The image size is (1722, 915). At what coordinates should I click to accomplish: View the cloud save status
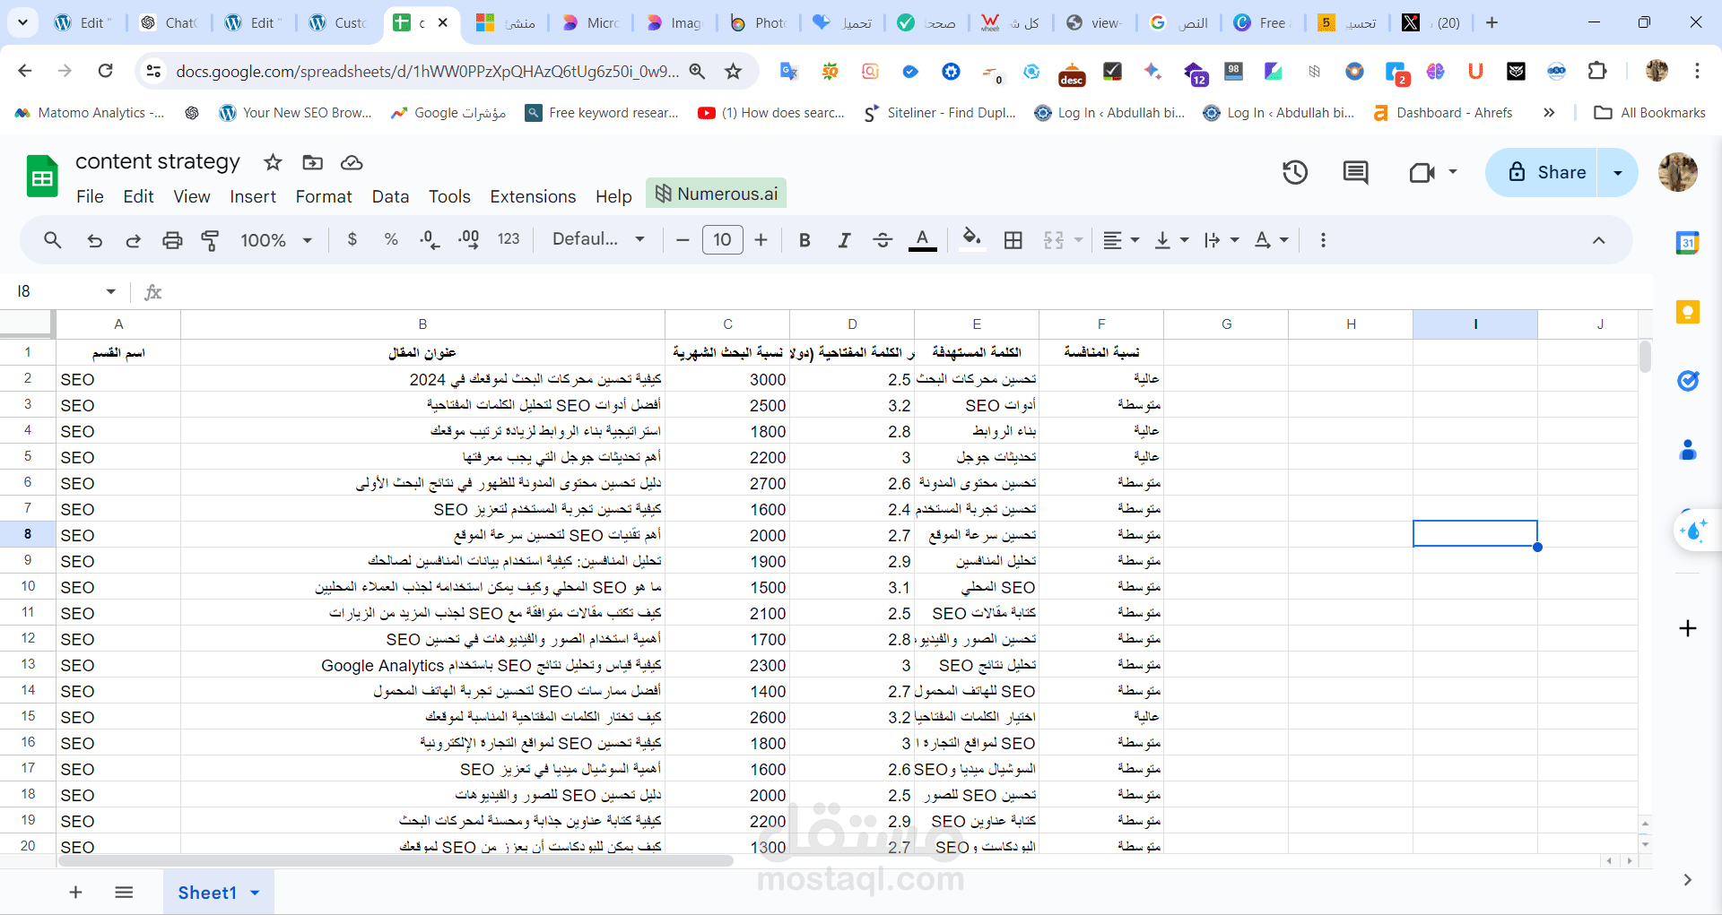coord(352,162)
